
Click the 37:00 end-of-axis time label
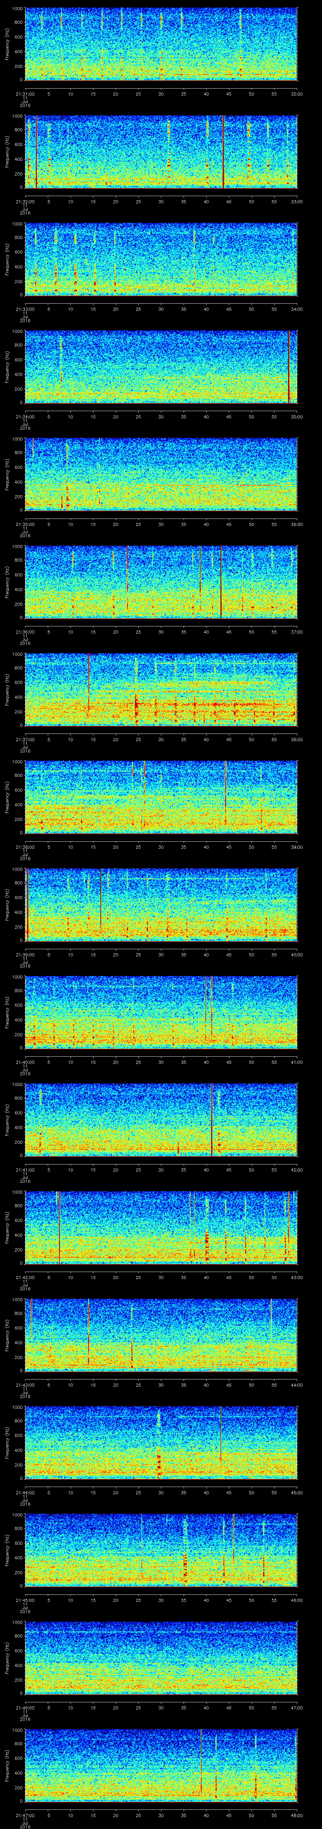pyautogui.click(x=297, y=632)
